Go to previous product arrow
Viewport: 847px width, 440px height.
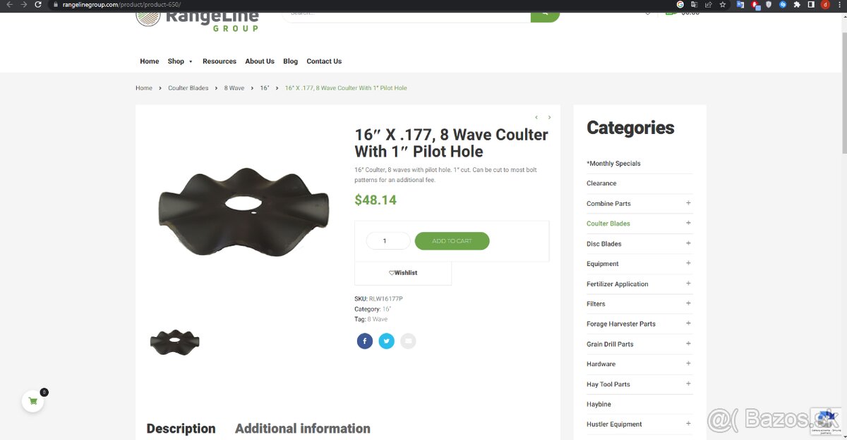pyautogui.click(x=536, y=117)
